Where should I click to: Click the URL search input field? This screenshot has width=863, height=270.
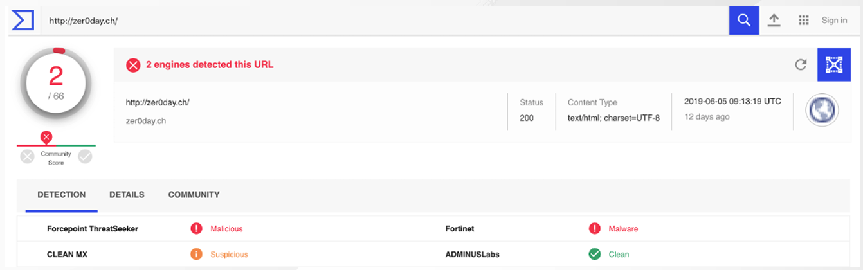pos(385,21)
